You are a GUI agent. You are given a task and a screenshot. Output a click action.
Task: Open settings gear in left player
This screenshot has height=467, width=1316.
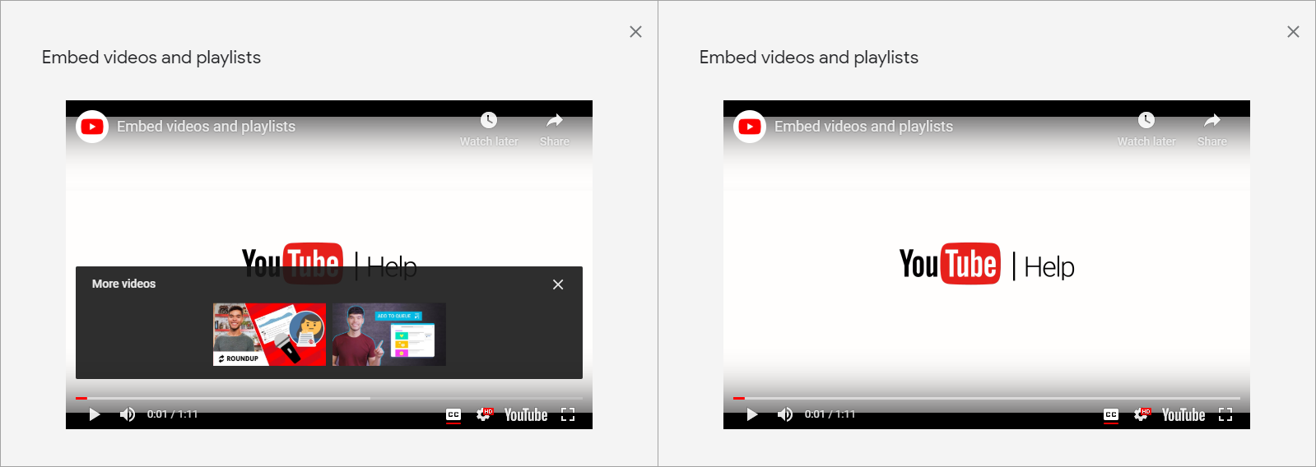484,414
